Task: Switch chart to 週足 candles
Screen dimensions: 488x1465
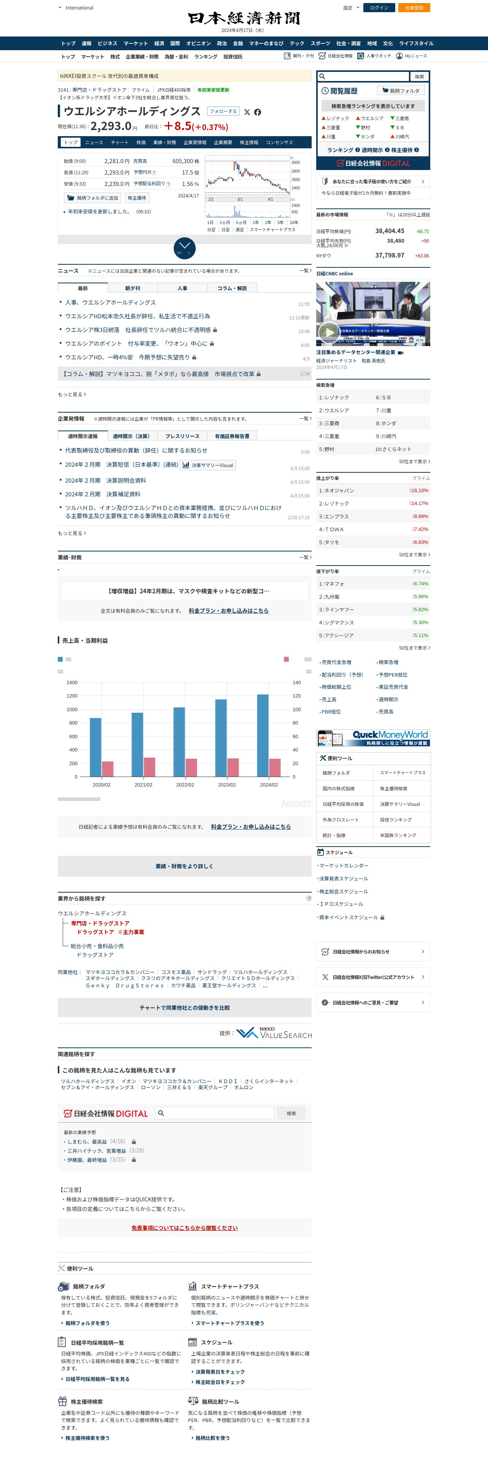Action: click(240, 230)
